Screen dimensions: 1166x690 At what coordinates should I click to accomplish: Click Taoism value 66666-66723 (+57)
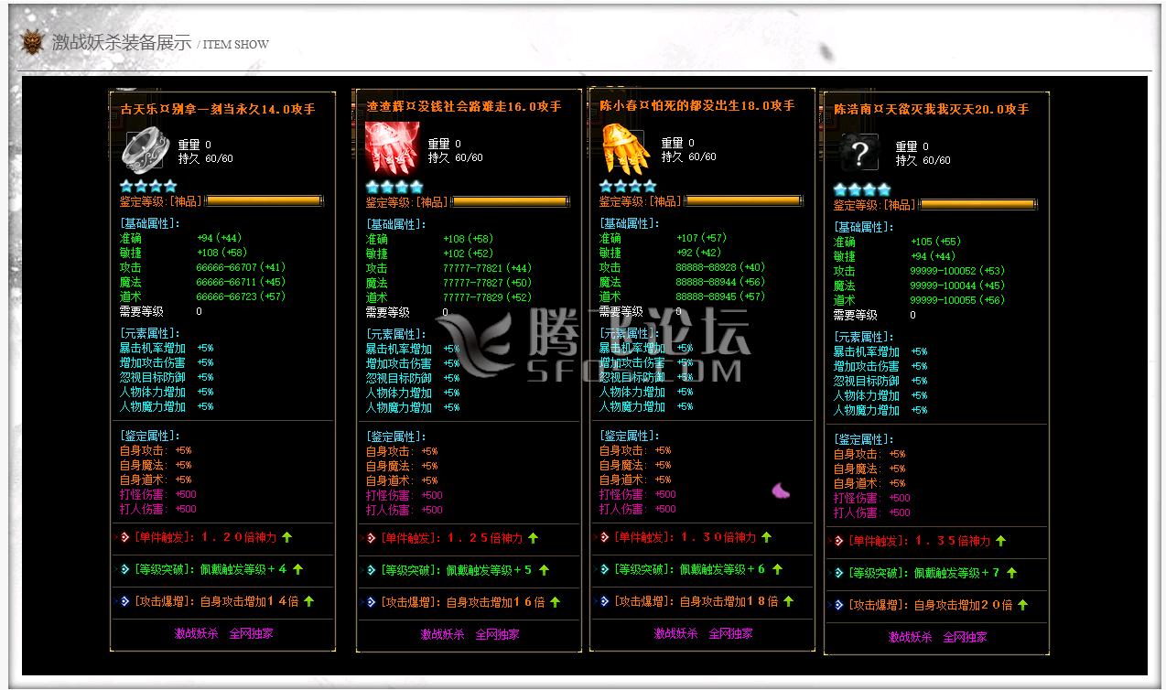[x=241, y=296]
